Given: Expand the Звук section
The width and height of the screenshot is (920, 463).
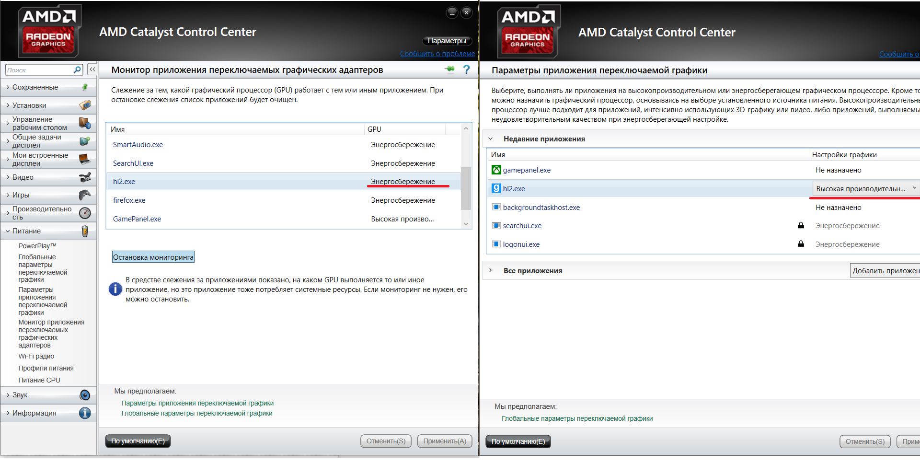Looking at the screenshot, I should pyautogui.click(x=8, y=395).
